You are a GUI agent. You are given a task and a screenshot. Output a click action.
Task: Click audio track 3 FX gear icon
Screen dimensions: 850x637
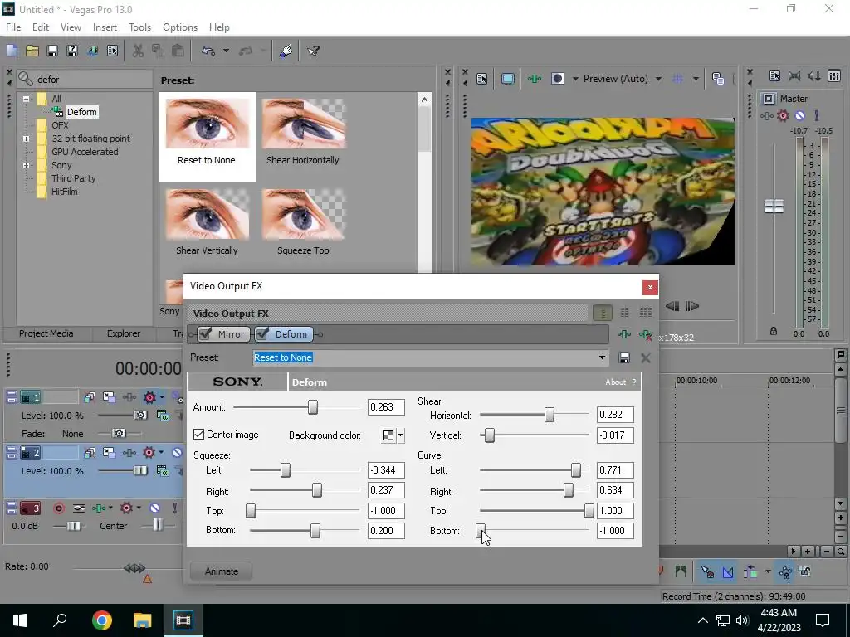click(126, 508)
